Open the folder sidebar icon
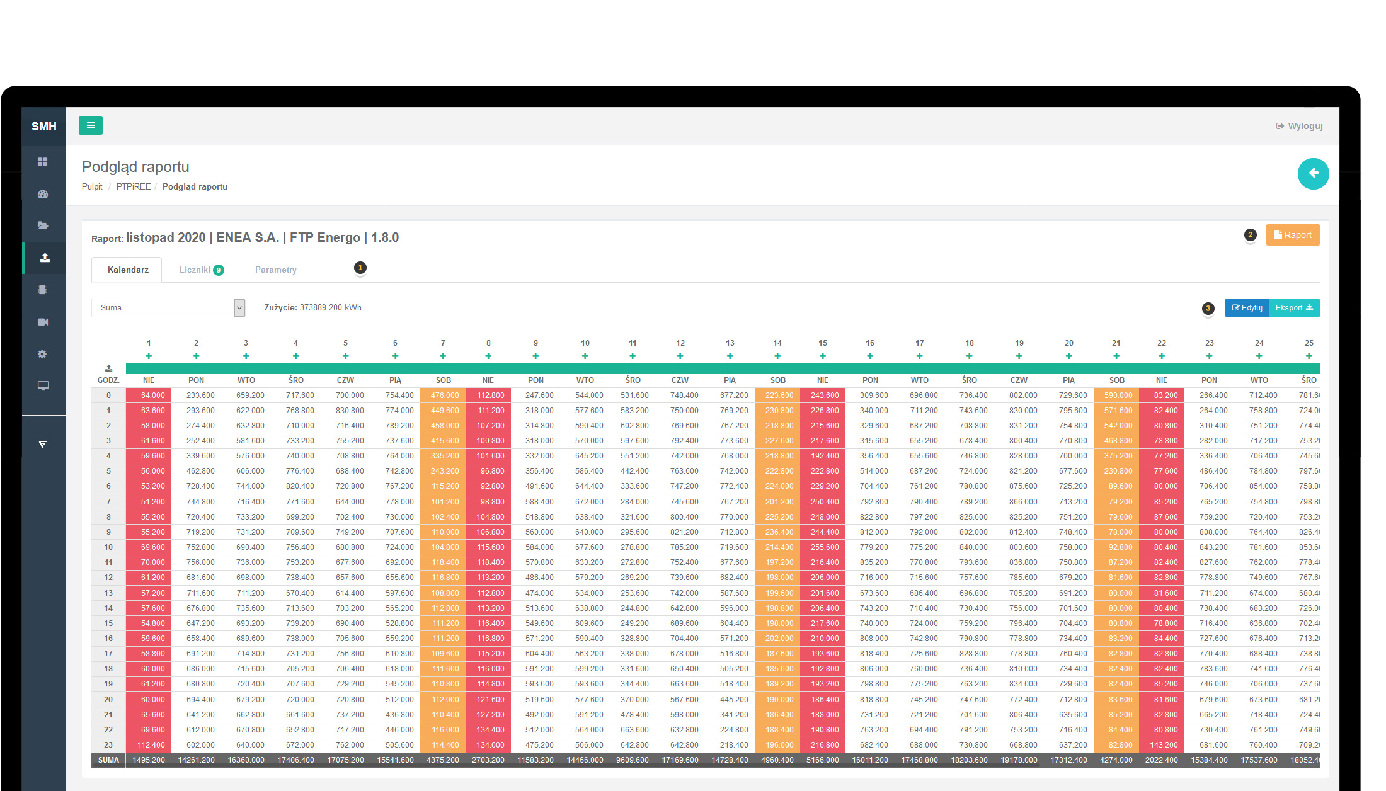Screen dimensions: 1386x791 coord(43,225)
